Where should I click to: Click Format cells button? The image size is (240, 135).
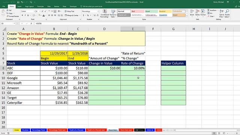click(x=203, y=13)
